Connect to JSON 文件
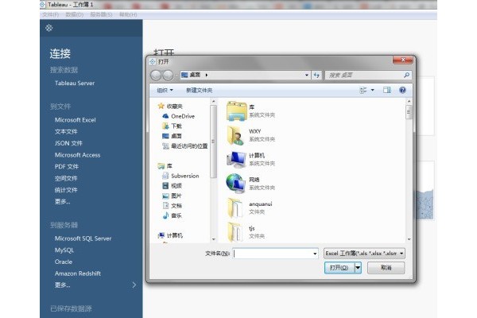Viewport: 477px width, 318px height. point(68,143)
